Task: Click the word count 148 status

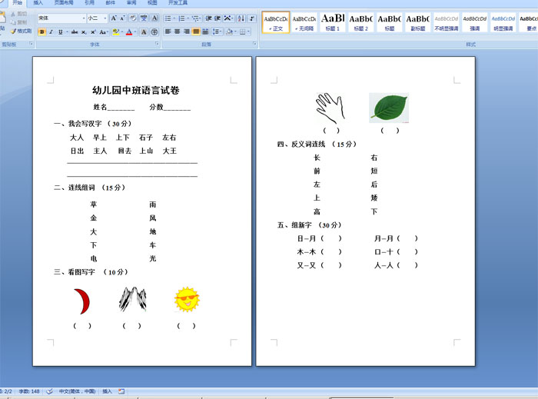Action: click(x=29, y=391)
